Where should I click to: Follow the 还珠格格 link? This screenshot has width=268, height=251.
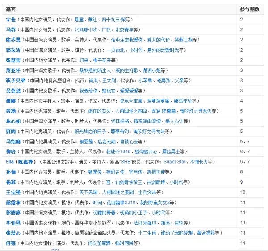click(x=120, y=121)
